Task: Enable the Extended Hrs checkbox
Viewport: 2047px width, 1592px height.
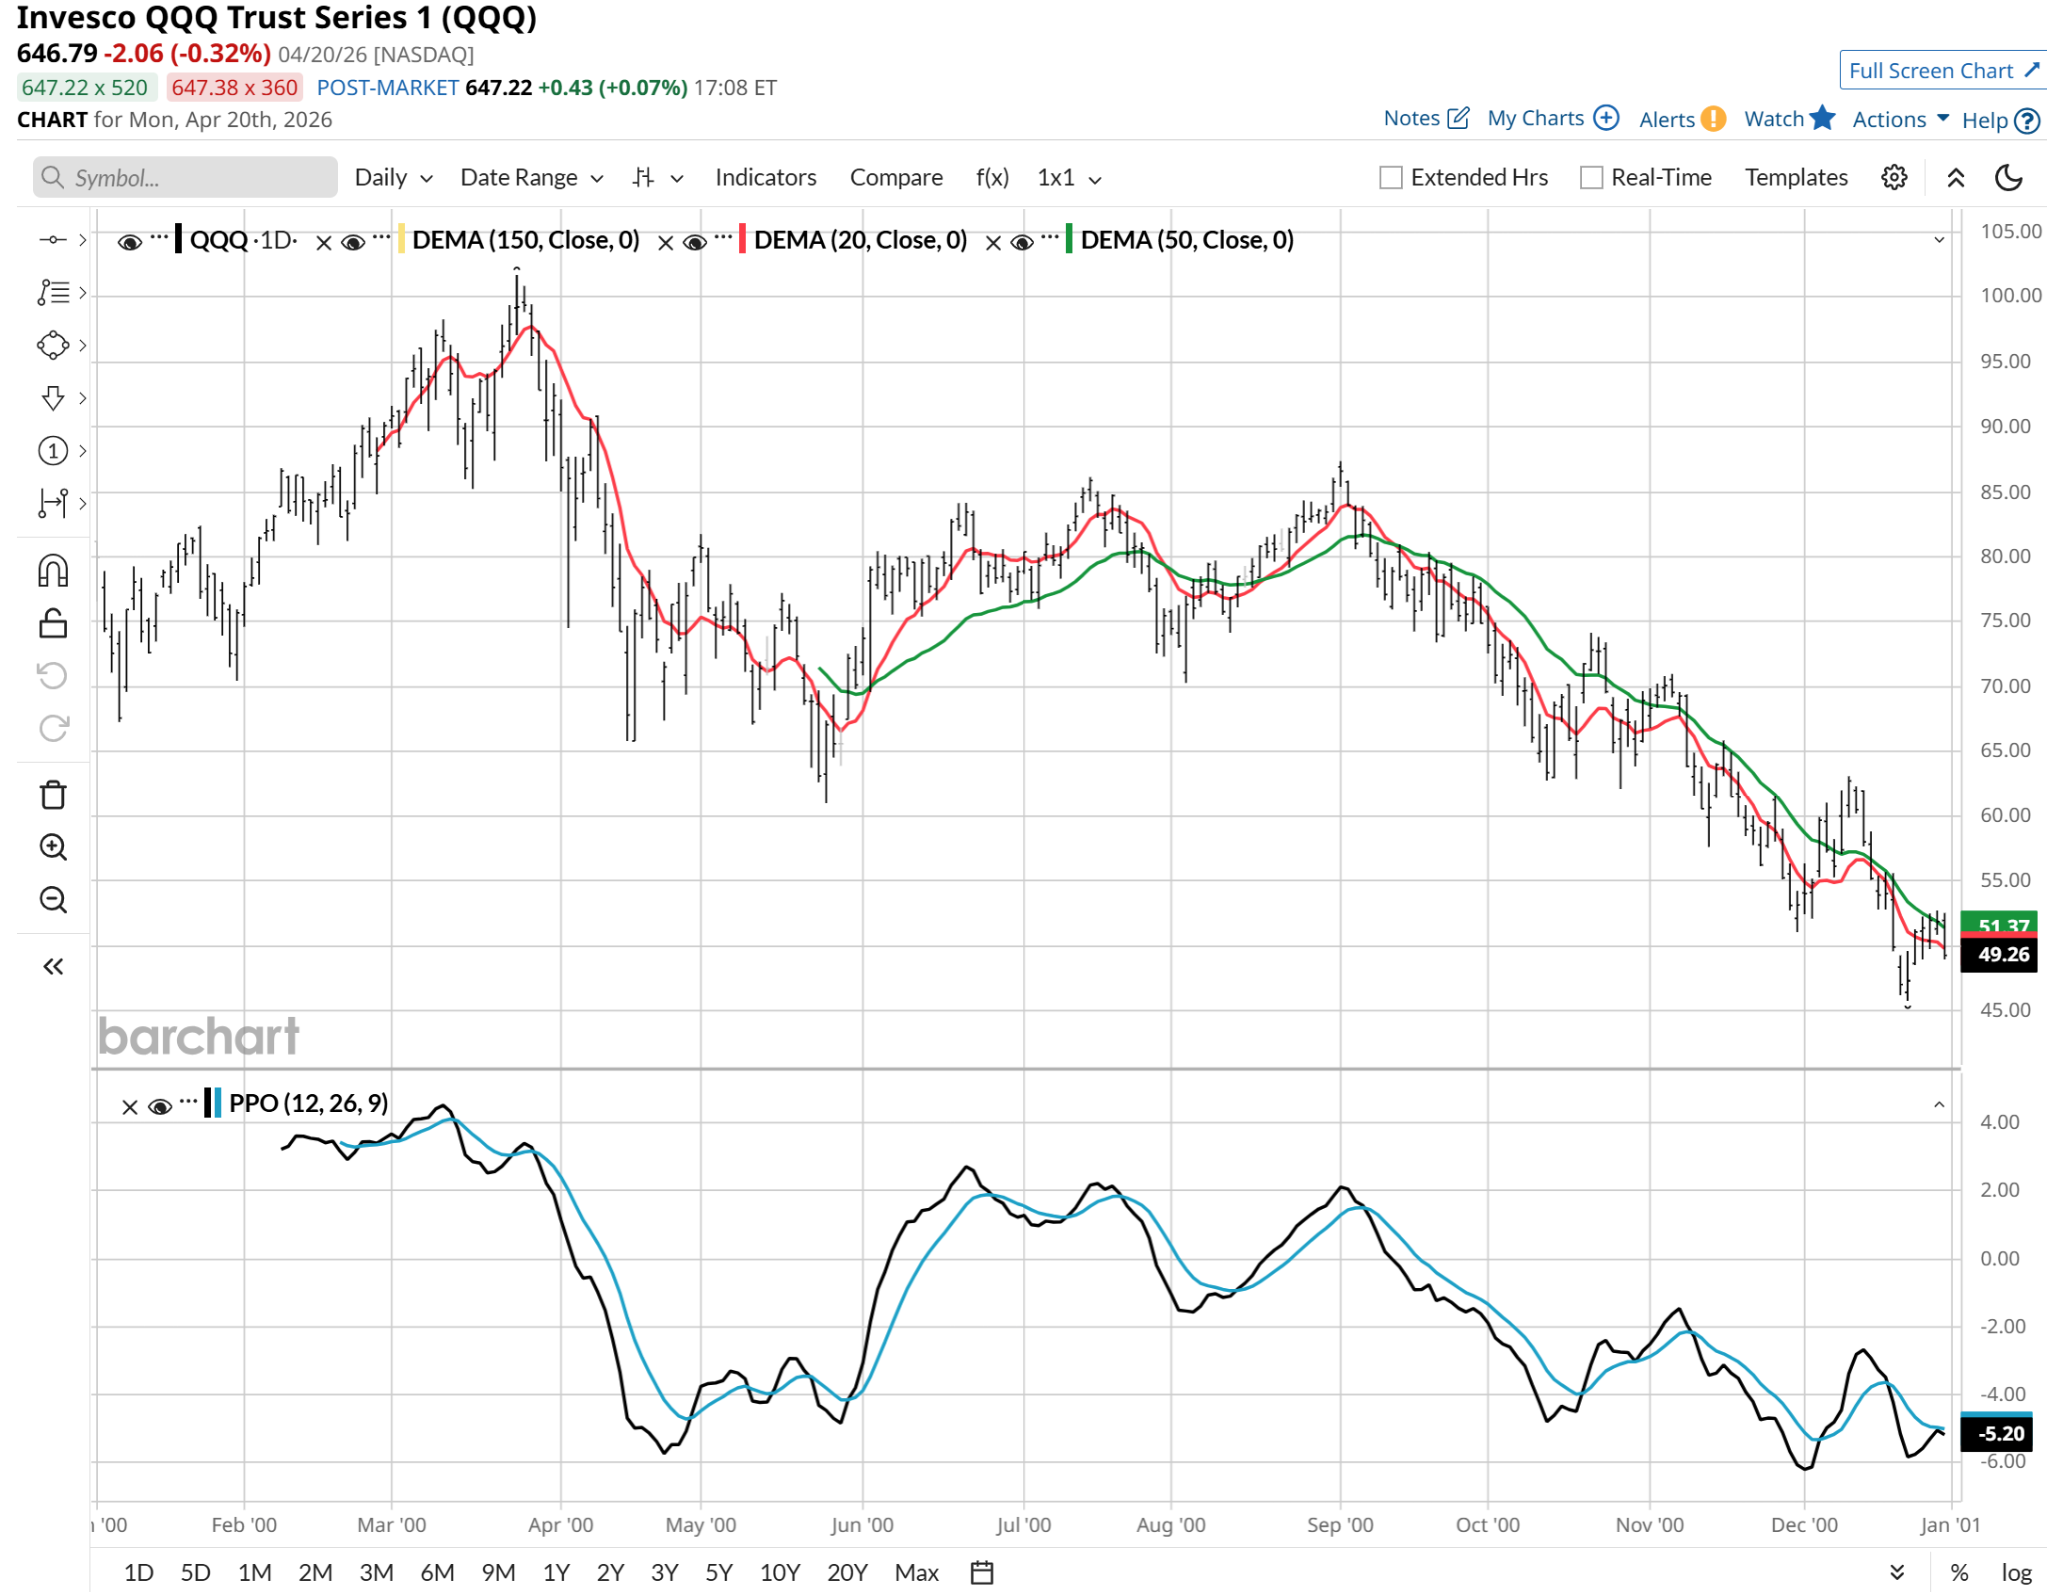Action: point(1390,178)
